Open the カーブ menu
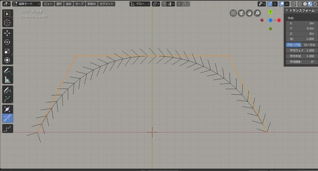Image resolution: width=318 pixels, height=171 pixels. click(x=79, y=4)
